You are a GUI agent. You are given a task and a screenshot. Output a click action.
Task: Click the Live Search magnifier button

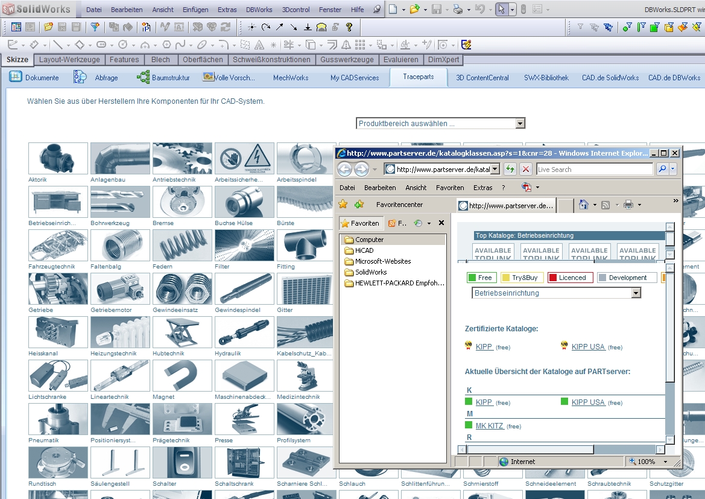[662, 169]
